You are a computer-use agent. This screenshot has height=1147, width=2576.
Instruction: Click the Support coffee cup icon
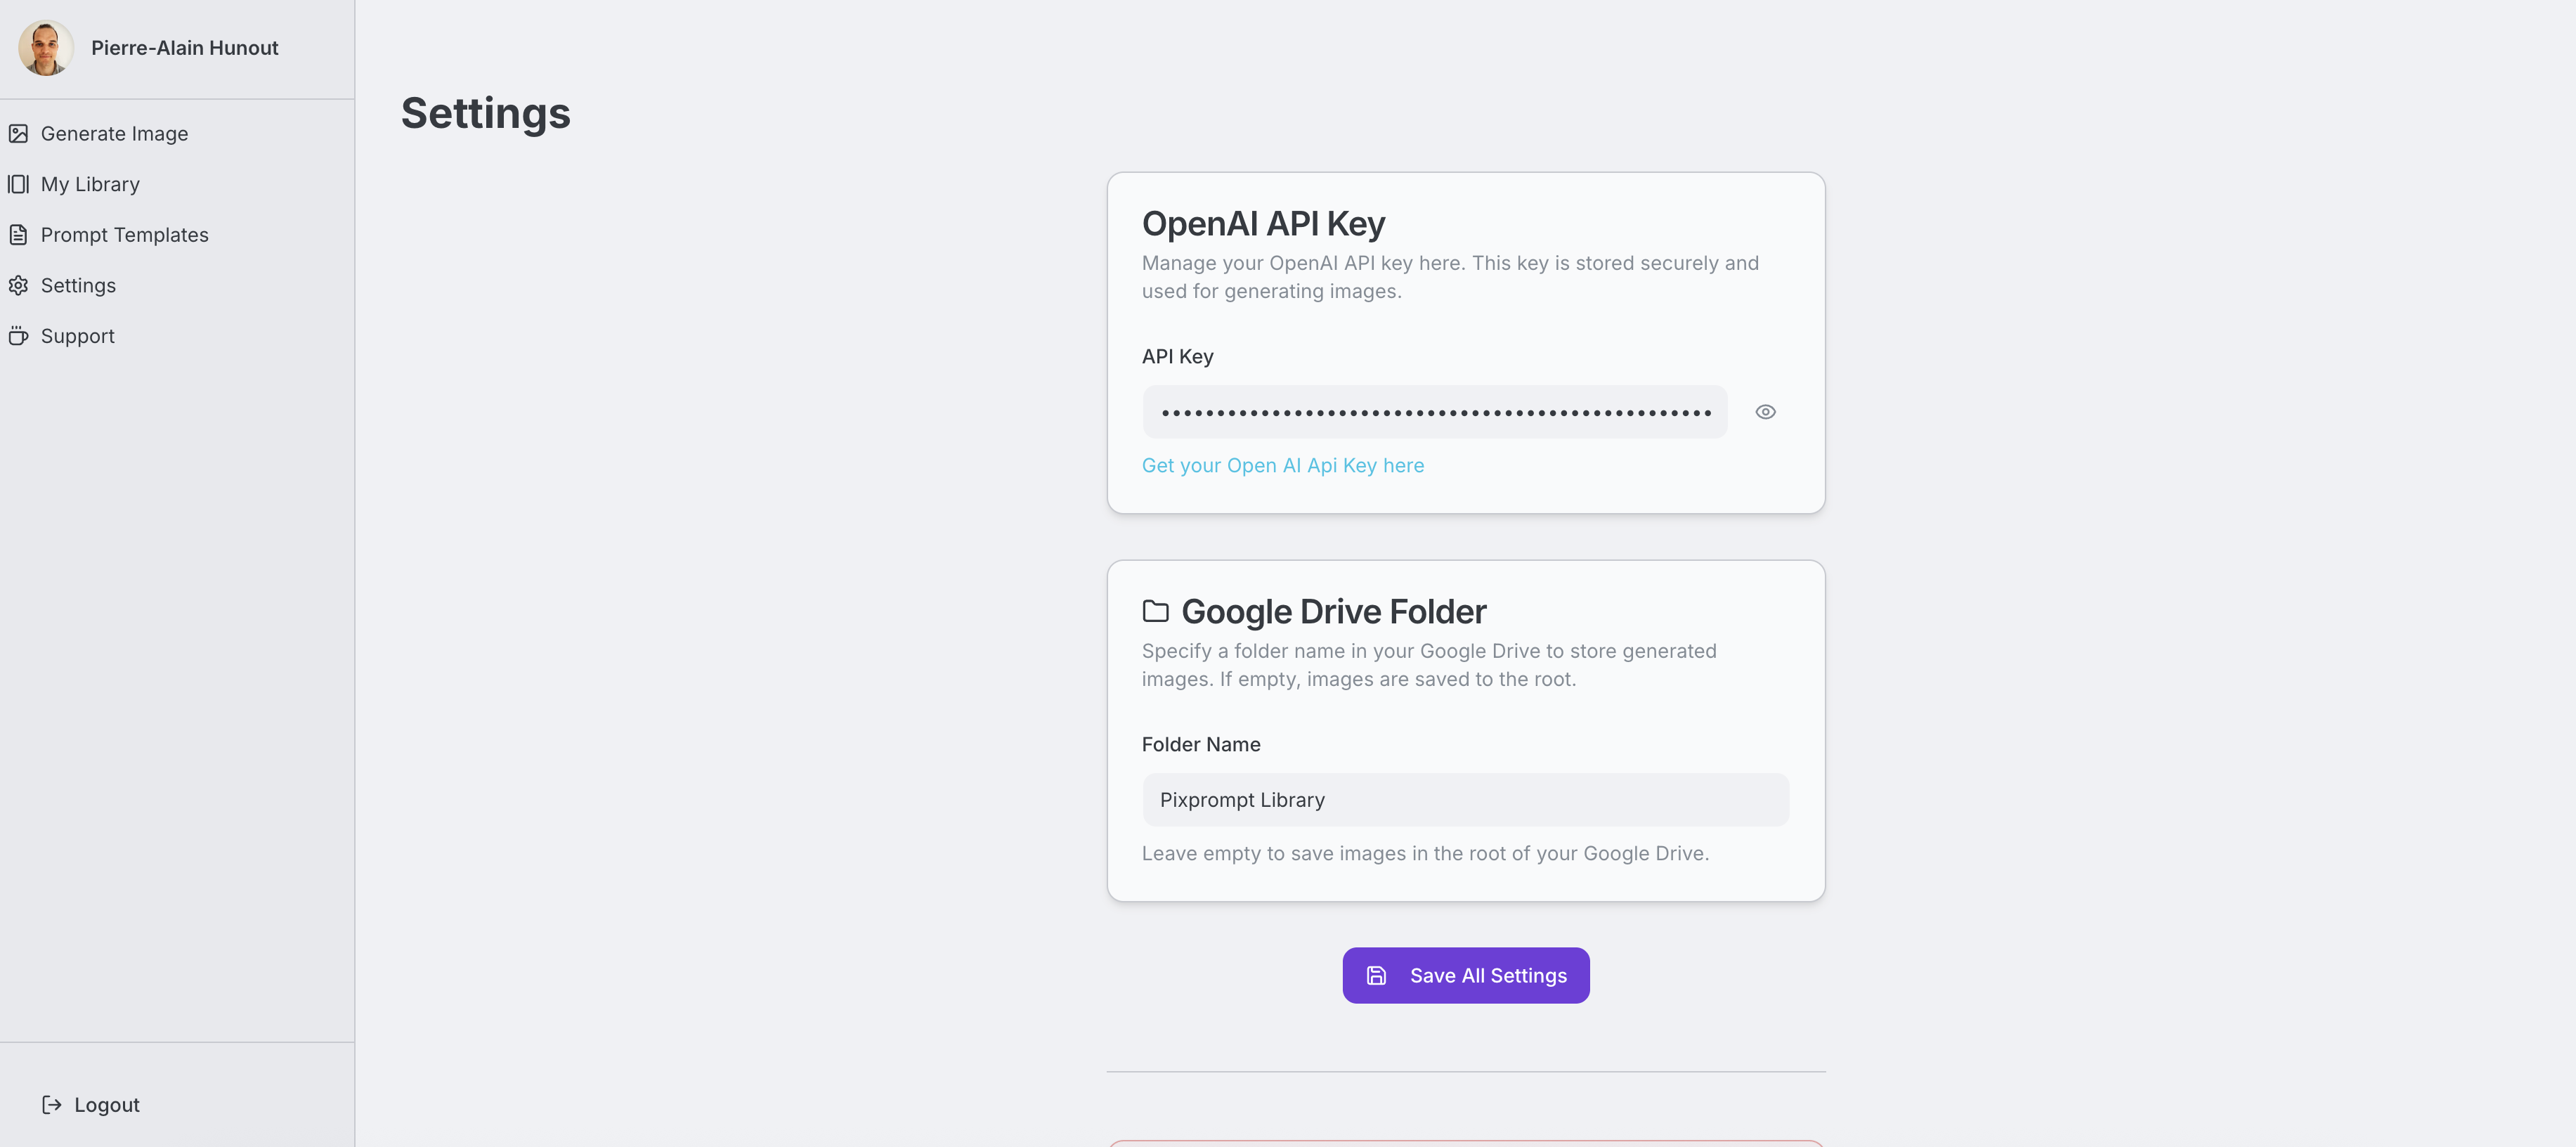pyautogui.click(x=18, y=336)
